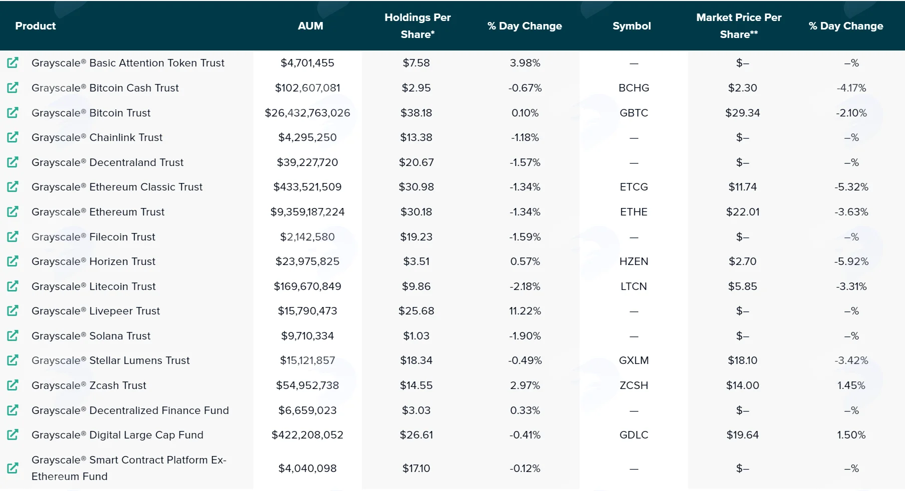
Task: Select the AUM column header
Action: point(310,25)
